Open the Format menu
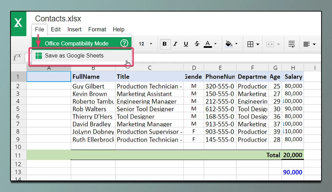332x192 pixels. pos(97,29)
